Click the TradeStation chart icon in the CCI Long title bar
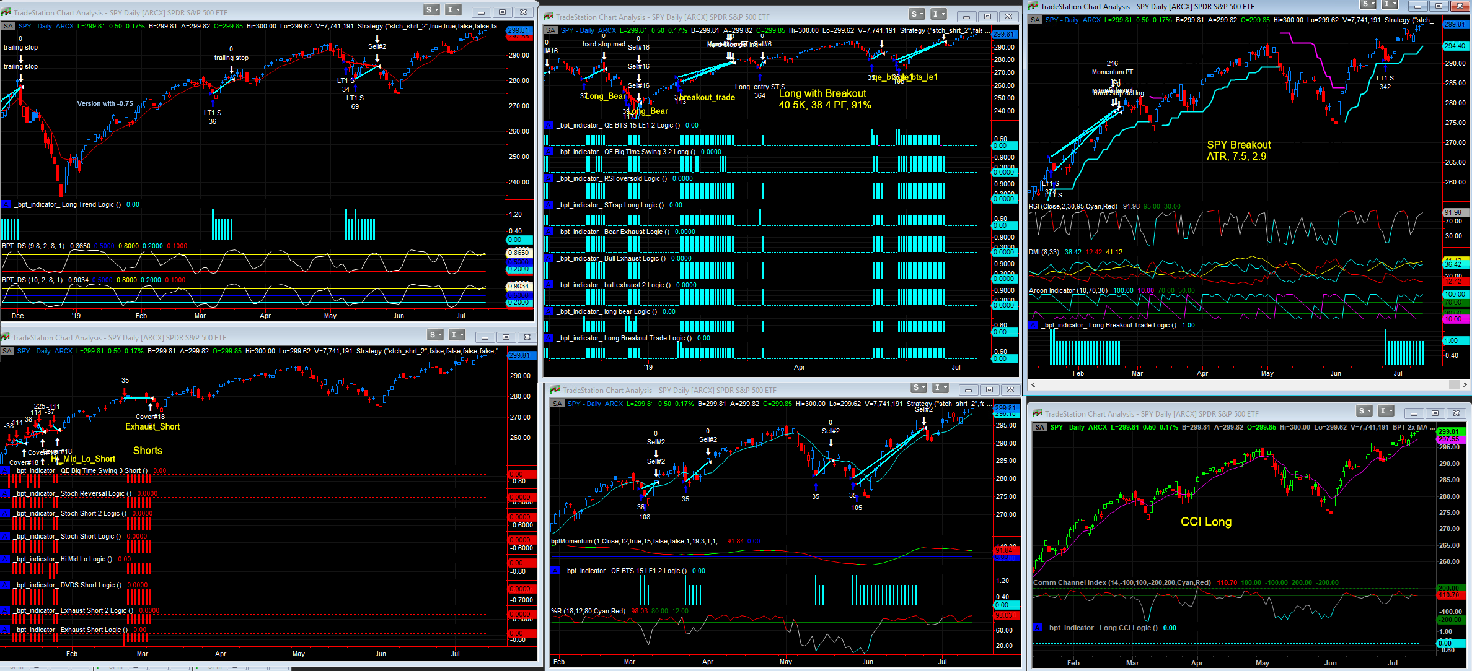 [x=1037, y=413]
